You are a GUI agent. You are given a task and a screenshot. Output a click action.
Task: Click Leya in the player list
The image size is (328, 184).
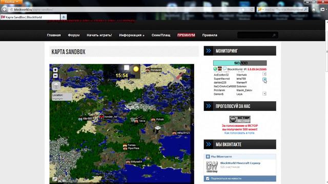(239, 94)
